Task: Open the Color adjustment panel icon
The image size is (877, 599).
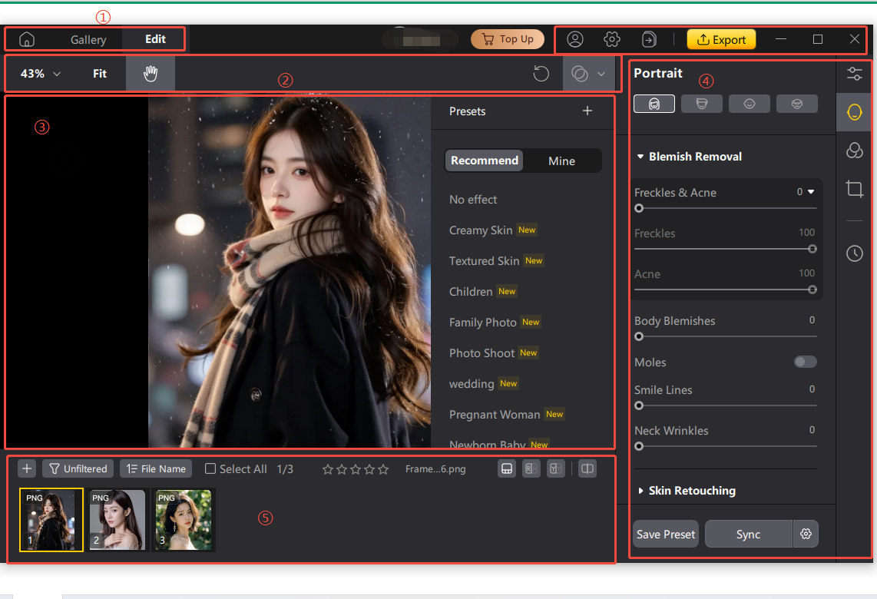Action: click(x=854, y=151)
